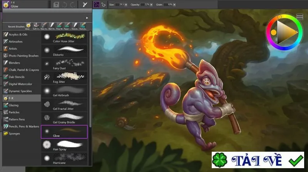Select Photo Painting Brushes category

coord(22,56)
